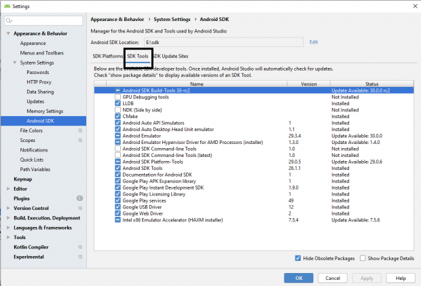Expand Build, Execution, Deployment node

8,218
